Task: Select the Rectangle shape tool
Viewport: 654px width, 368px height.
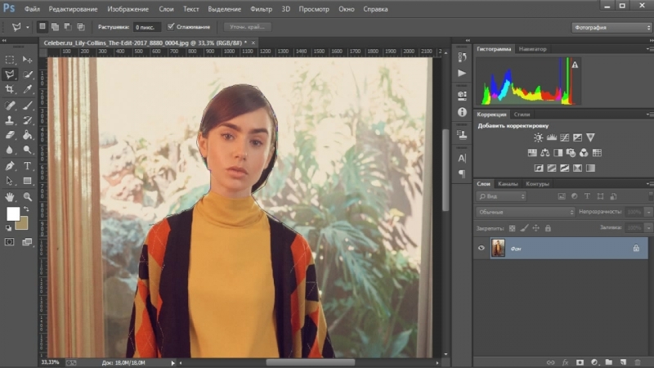Action: pos(28,181)
